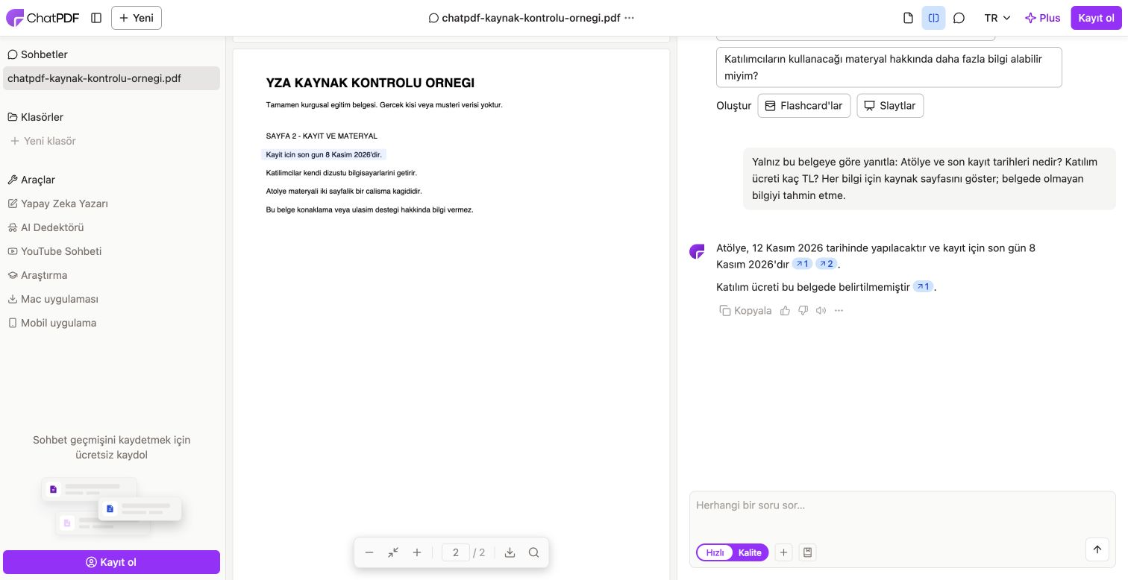Select the Hızlı mode option
Image resolution: width=1128 pixels, height=580 pixels.
tap(715, 552)
